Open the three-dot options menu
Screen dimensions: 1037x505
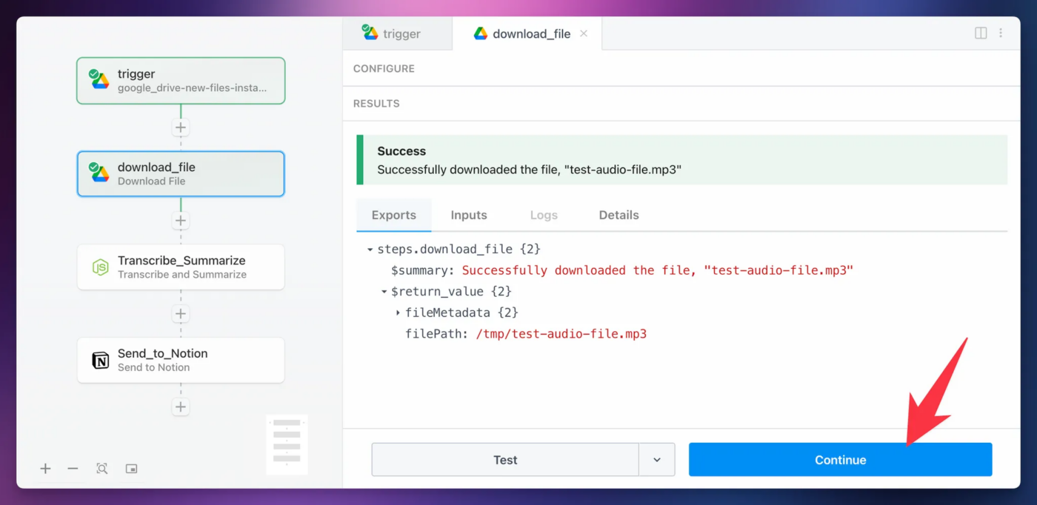[x=1001, y=33]
